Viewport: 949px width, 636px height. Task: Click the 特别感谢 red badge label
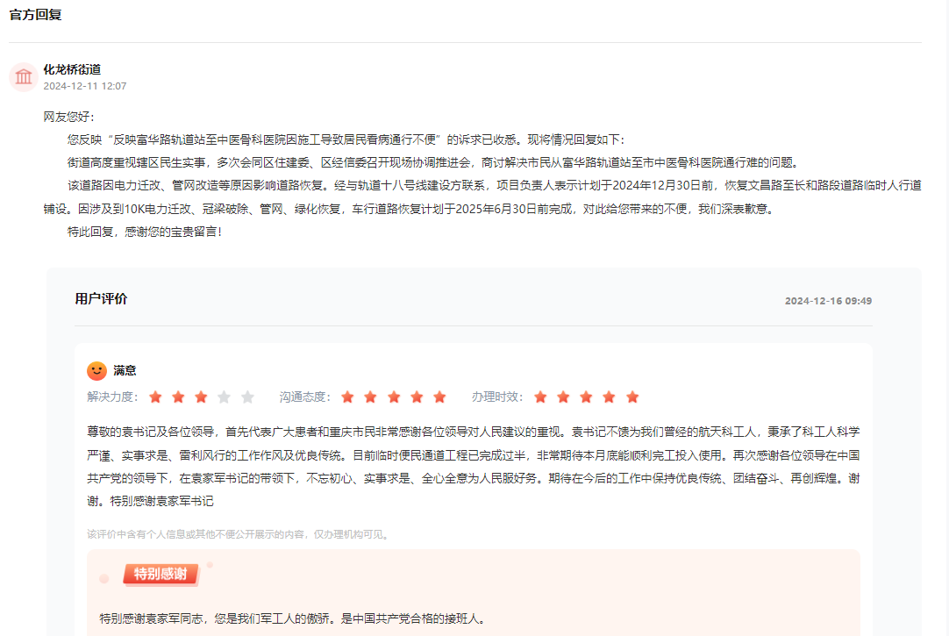pyautogui.click(x=161, y=575)
